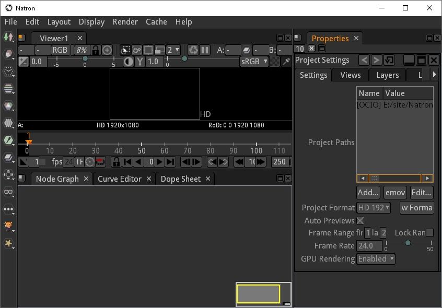
Task: Open the Project Format HD dropdown
Action: point(374,208)
